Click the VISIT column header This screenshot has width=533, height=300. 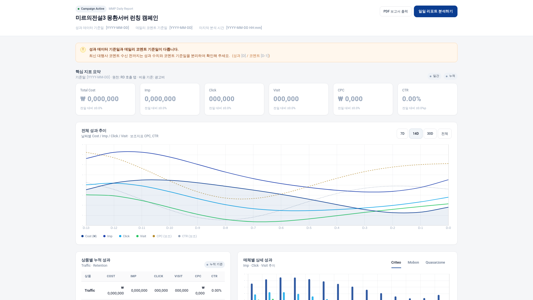tap(178, 276)
